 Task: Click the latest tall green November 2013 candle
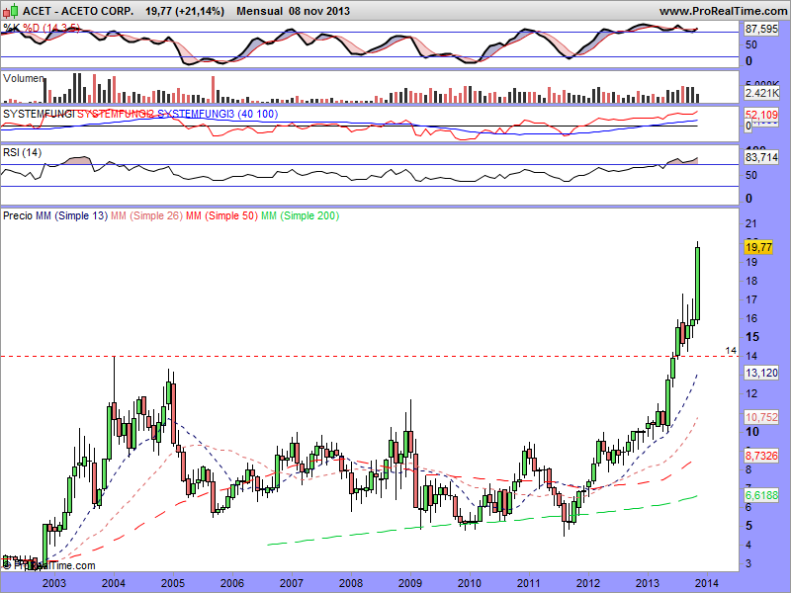point(698,284)
